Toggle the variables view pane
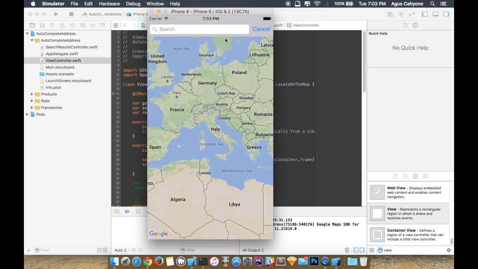 (356, 250)
